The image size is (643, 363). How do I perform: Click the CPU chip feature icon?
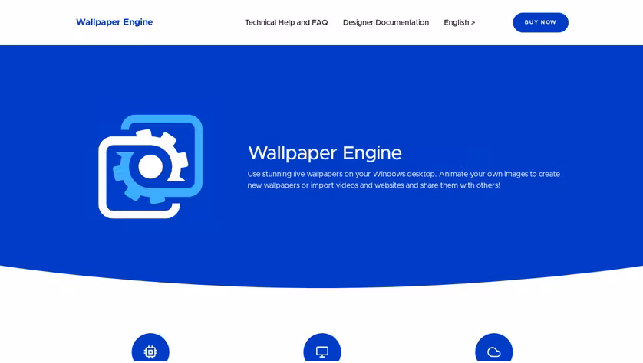coord(150,352)
